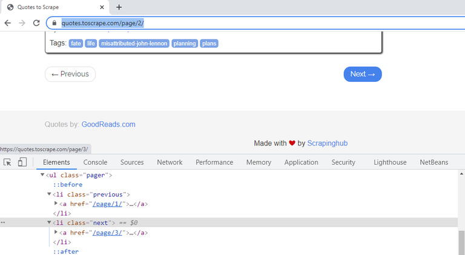Collapse the li previous node
This screenshot has width=465, height=255.
[x=50, y=194]
